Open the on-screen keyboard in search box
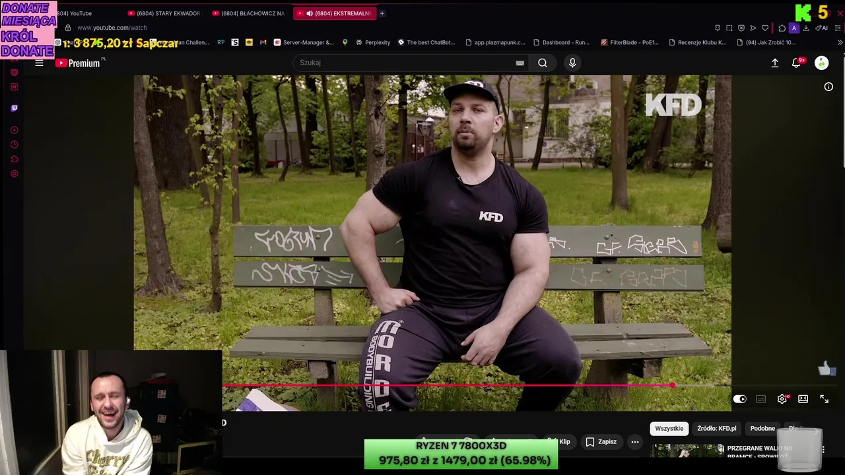845x475 pixels. click(520, 63)
